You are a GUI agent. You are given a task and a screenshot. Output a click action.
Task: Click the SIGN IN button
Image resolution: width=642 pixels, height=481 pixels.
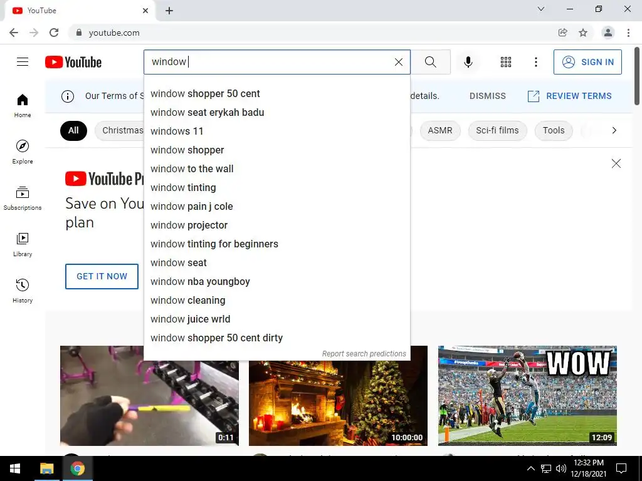(587, 62)
